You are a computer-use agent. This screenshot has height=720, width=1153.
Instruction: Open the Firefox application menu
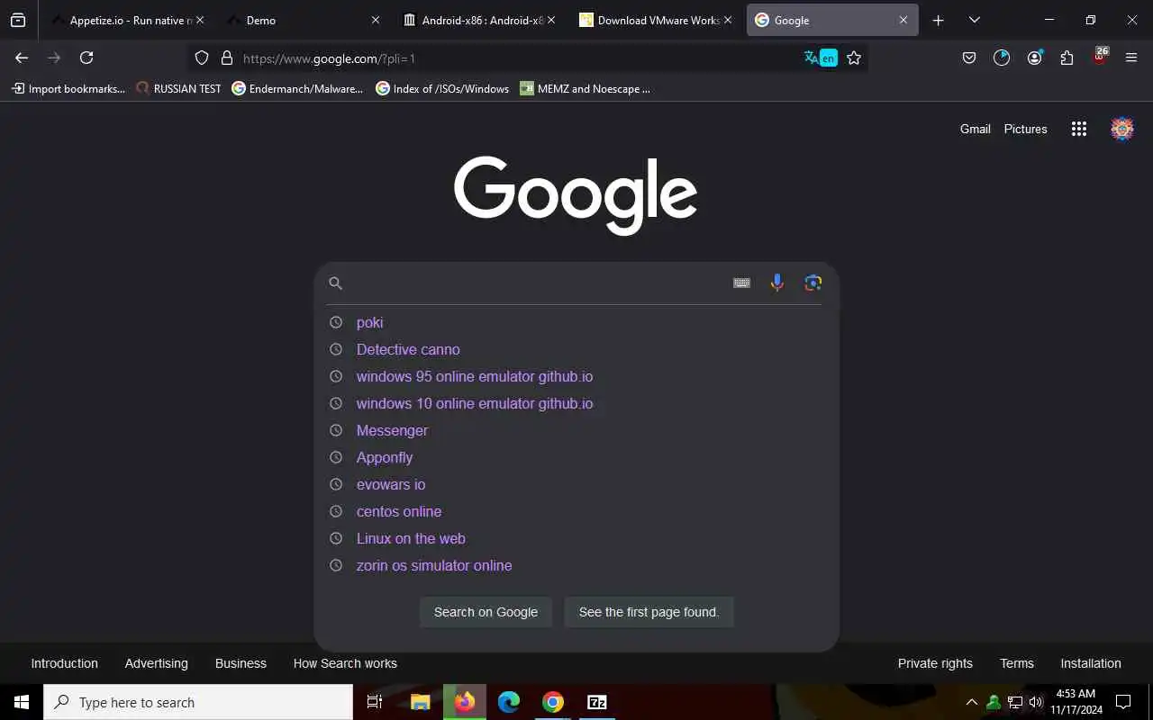[1131, 58]
